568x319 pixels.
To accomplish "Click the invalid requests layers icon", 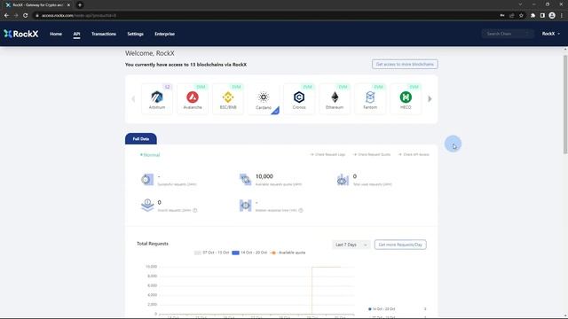I will tap(147, 205).
